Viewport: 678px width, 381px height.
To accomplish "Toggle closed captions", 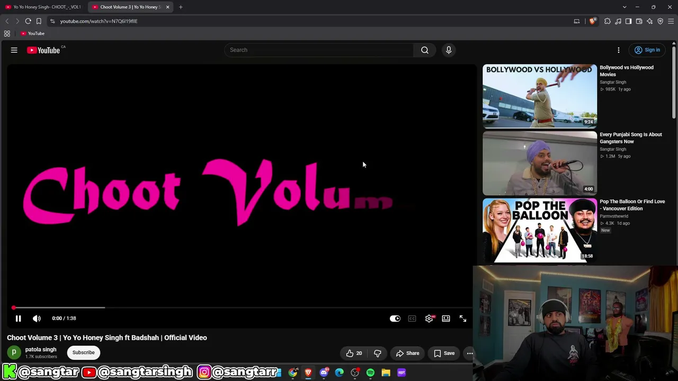I will [x=412, y=319].
